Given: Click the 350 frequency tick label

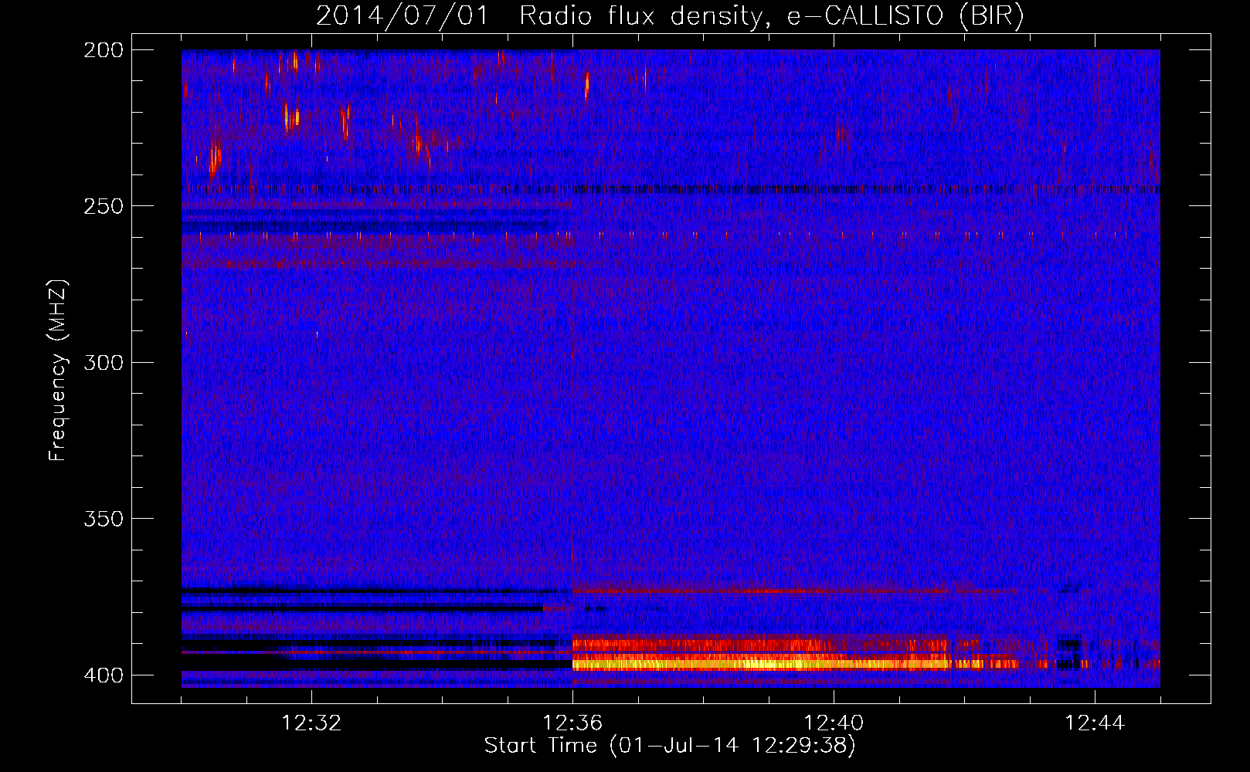Looking at the screenshot, I should click(x=103, y=518).
